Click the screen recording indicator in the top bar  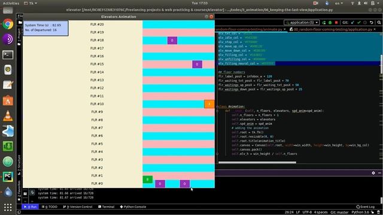[315, 3]
